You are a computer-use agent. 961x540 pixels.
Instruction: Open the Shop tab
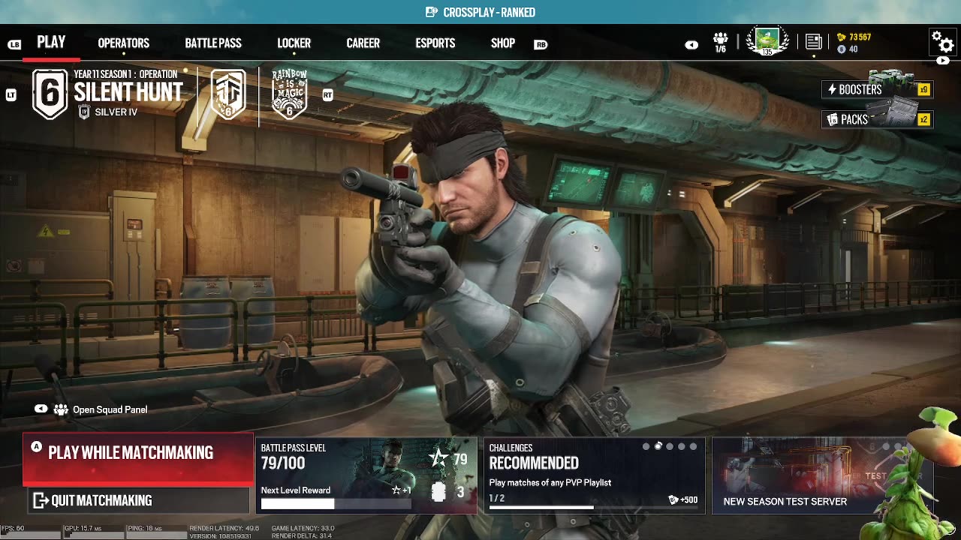[503, 43]
